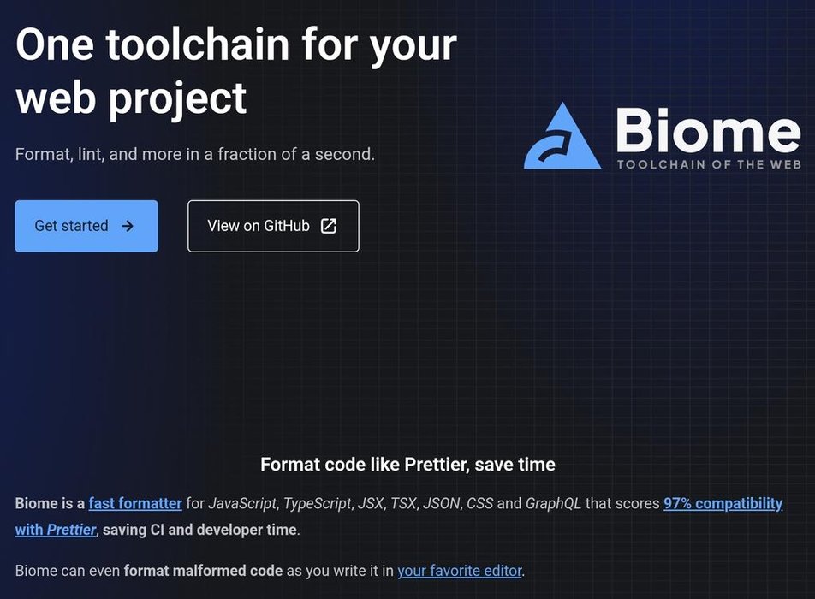815x599 pixels.
Task: Open the your favorite editor link
Action: (460, 570)
